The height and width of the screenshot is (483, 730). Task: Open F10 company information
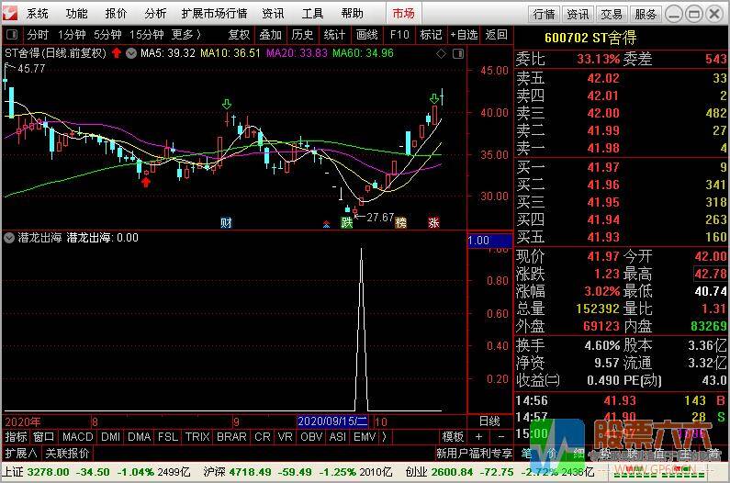tap(399, 35)
